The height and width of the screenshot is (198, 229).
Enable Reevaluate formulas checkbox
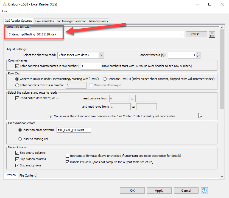coord(68,156)
